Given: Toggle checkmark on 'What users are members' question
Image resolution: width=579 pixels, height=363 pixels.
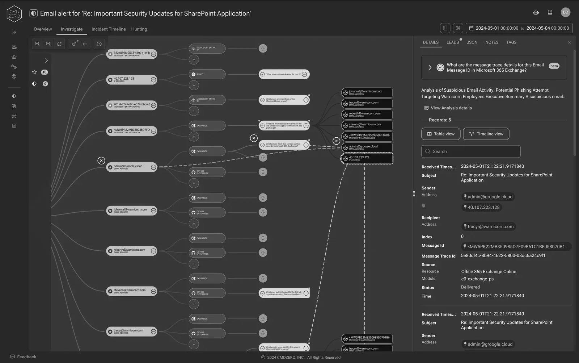Looking at the screenshot, I should (262, 100).
